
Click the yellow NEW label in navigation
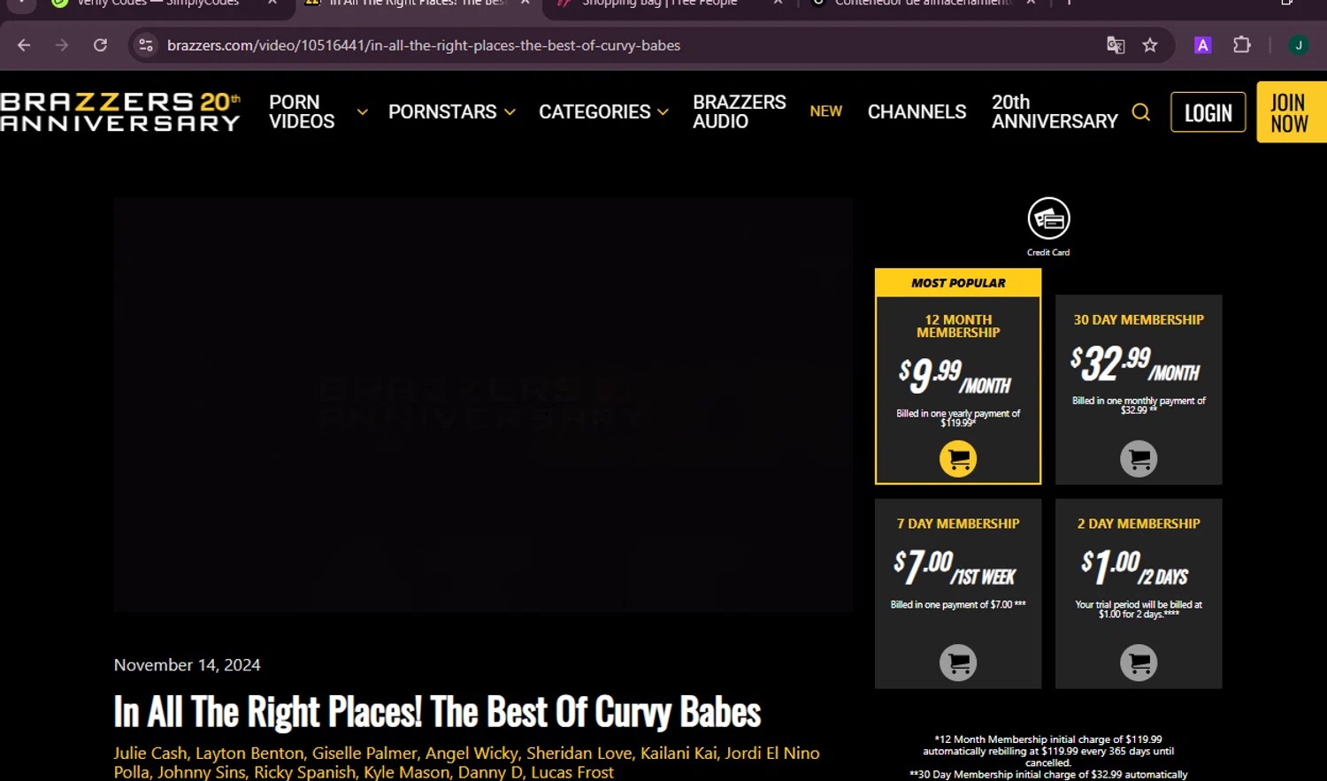(825, 111)
